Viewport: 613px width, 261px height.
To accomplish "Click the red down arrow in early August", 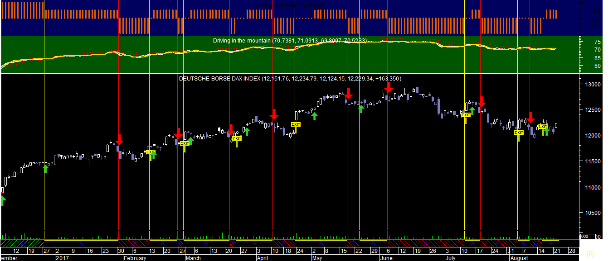I will point(530,117).
